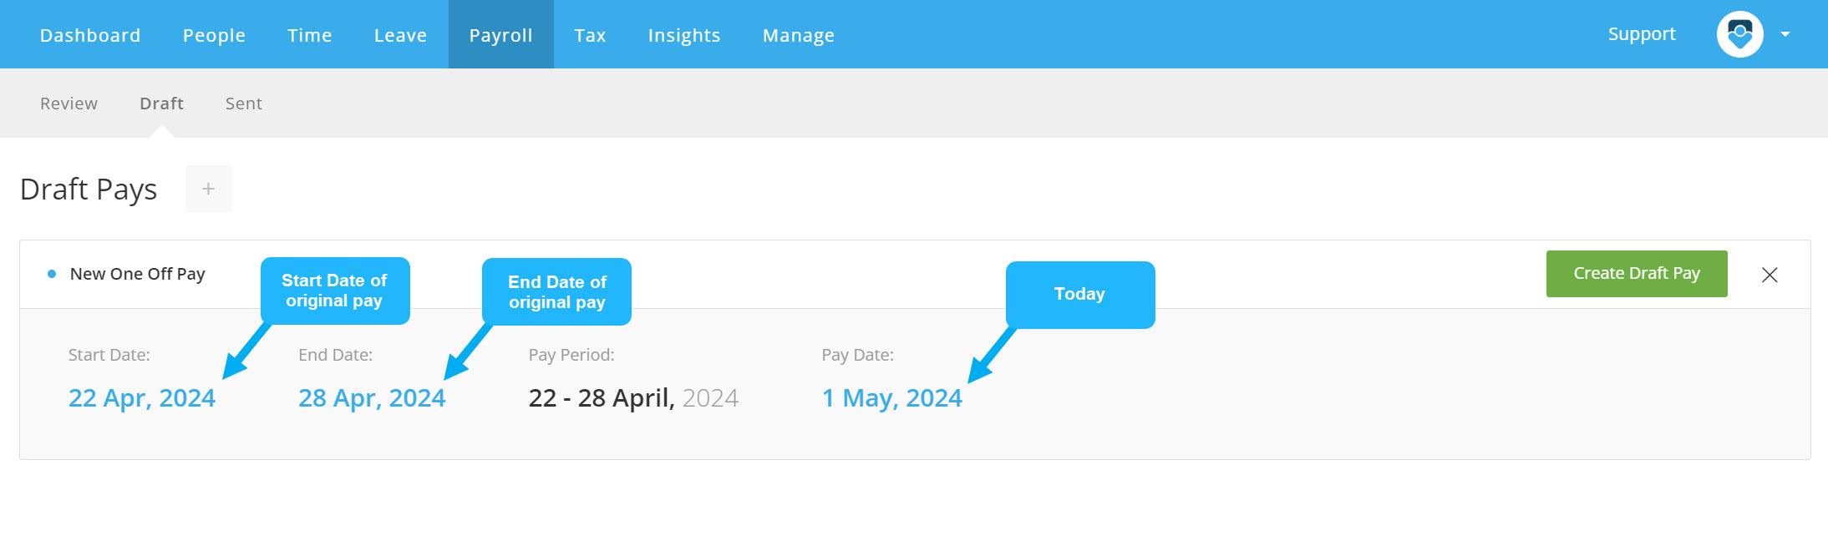Go to the People section

(214, 35)
